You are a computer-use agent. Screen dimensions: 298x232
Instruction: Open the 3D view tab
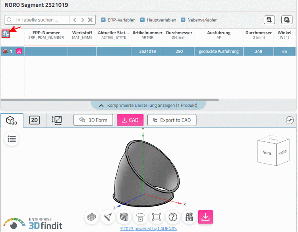click(12, 120)
